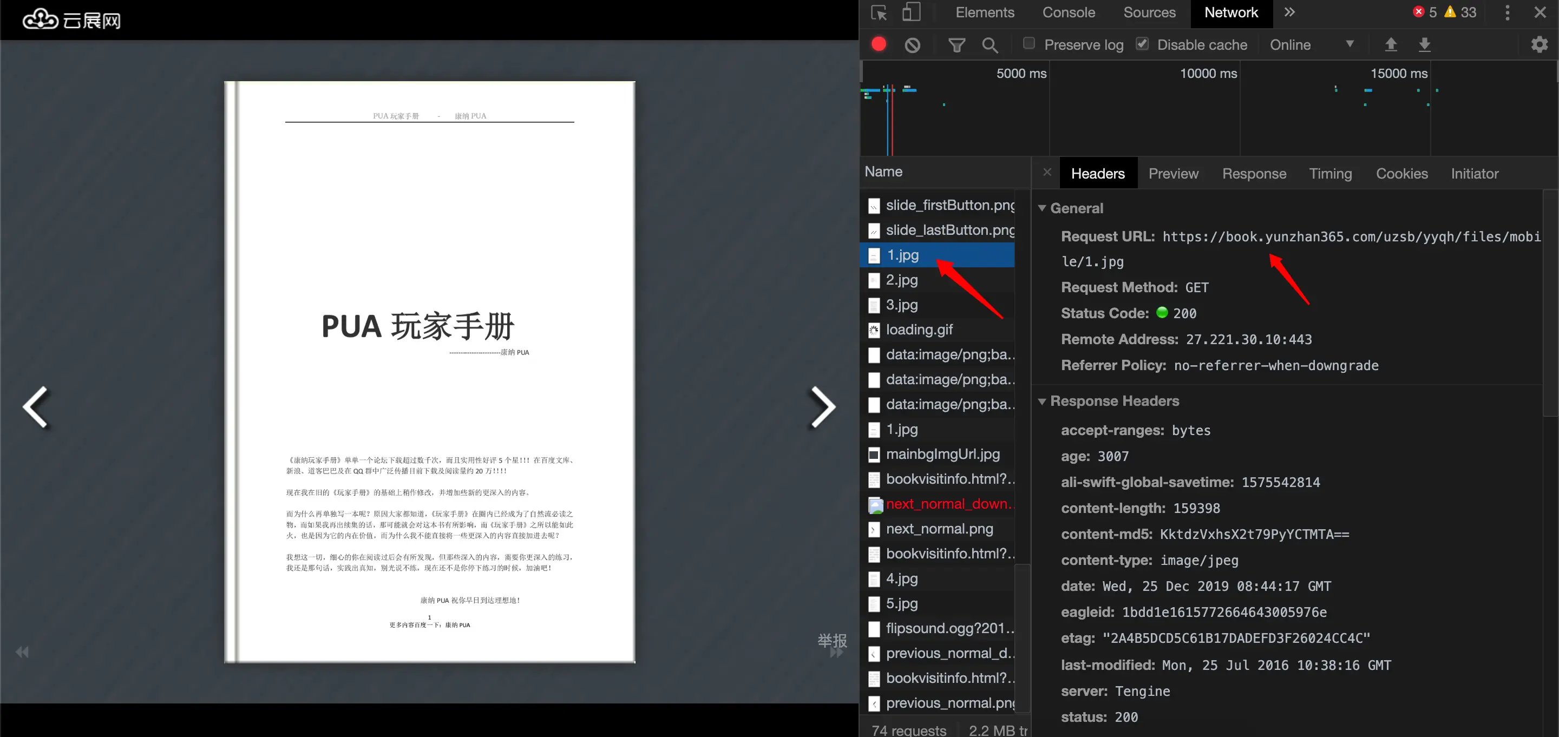Toggle the device toolbar icon
The height and width of the screenshot is (737, 1559).
[x=911, y=12]
